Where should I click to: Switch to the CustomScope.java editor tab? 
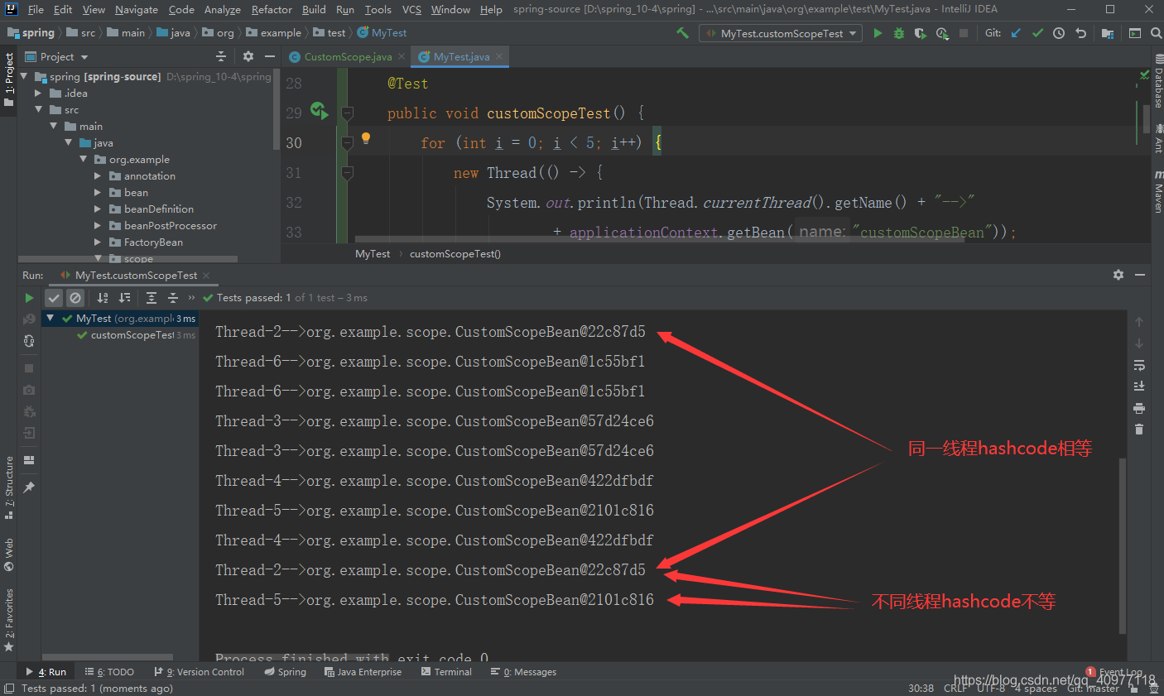348,56
